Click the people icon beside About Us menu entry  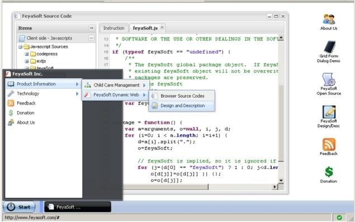pos(11,122)
